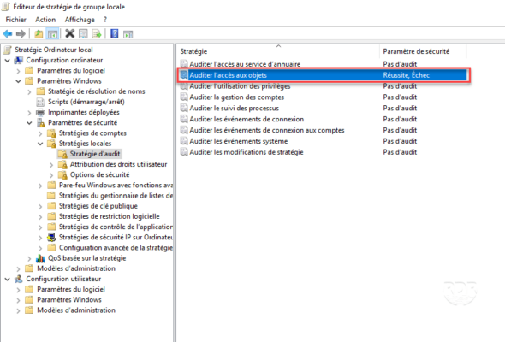Image resolution: width=505 pixels, height=342 pixels.
Task: Click icon beside Auditer l'accès aux objets
Action: coord(184,75)
